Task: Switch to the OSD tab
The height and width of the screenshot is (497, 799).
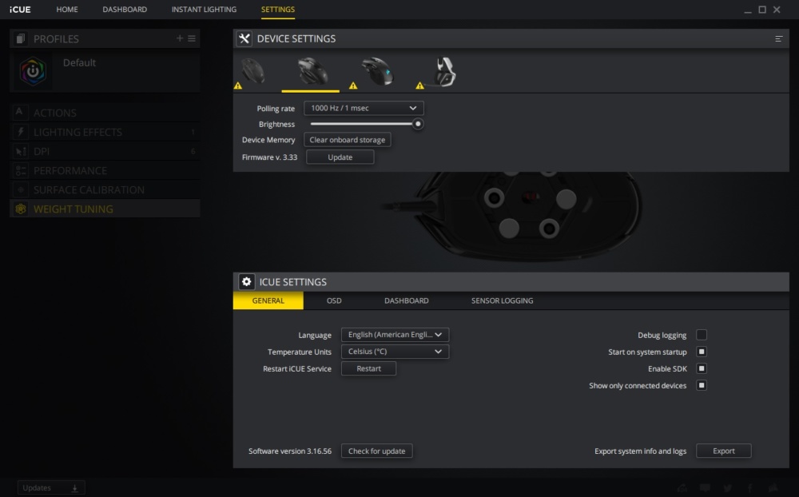Action: tap(334, 300)
